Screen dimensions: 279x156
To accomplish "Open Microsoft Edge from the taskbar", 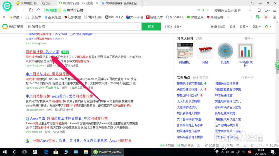I will (x=46, y=152).
